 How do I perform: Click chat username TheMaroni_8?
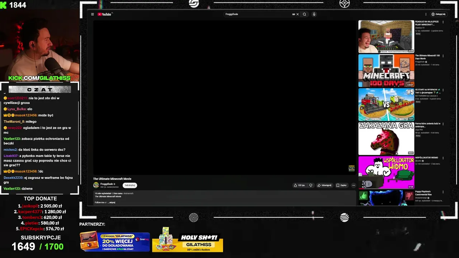click(x=14, y=121)
